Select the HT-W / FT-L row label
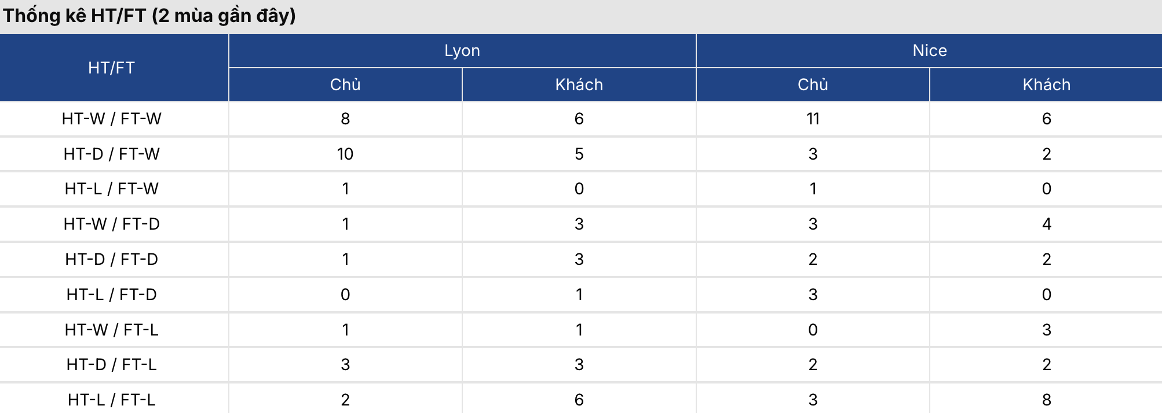The height and width of the screenshot is (413, 1162). tap(111, 330)
